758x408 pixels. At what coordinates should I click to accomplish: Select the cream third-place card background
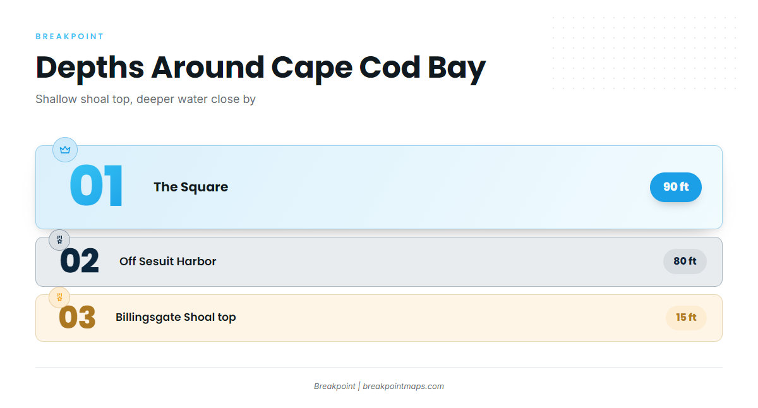[x=379, y=318]
